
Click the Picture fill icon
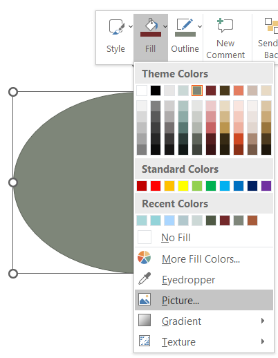[145, 299]
